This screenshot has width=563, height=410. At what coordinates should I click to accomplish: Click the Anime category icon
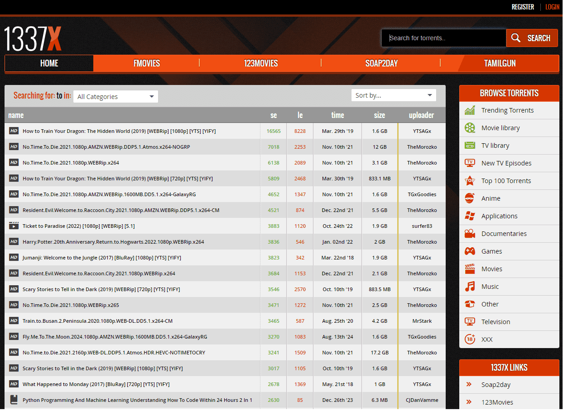[x=470, y=198]
